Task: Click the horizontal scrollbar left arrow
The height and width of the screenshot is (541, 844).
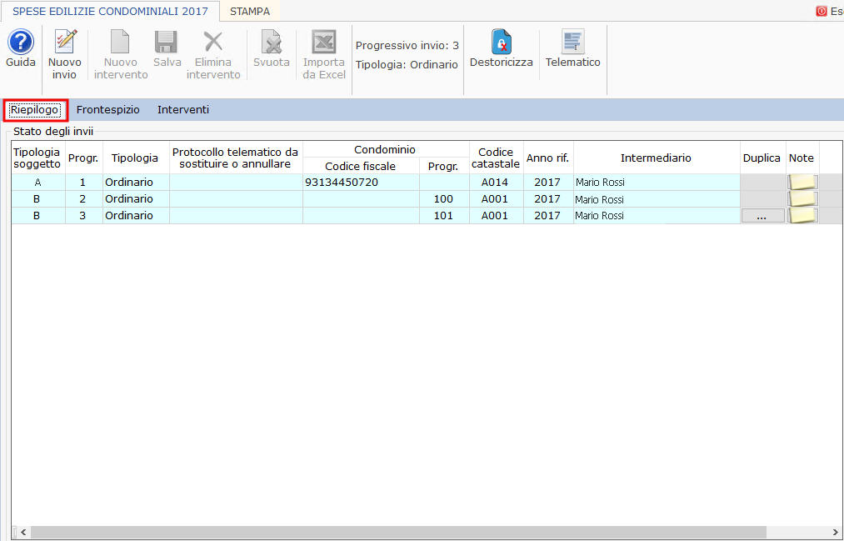Action: click(x=22, y=533)
